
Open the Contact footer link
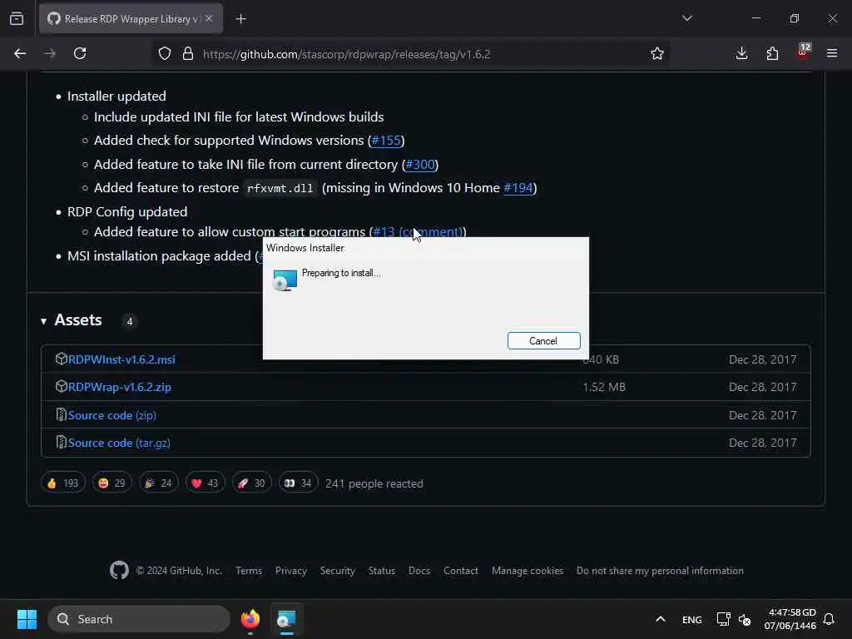[x=461, y=571]
